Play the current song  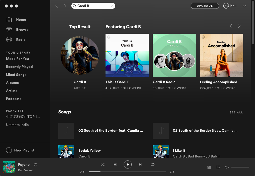pyautogui.click(x=128, y=164)
